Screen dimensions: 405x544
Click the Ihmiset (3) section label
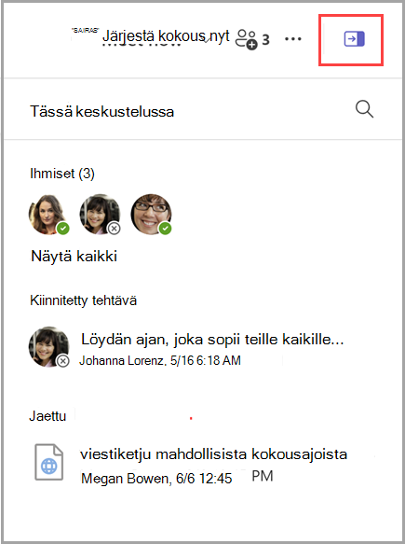[62, 174]
